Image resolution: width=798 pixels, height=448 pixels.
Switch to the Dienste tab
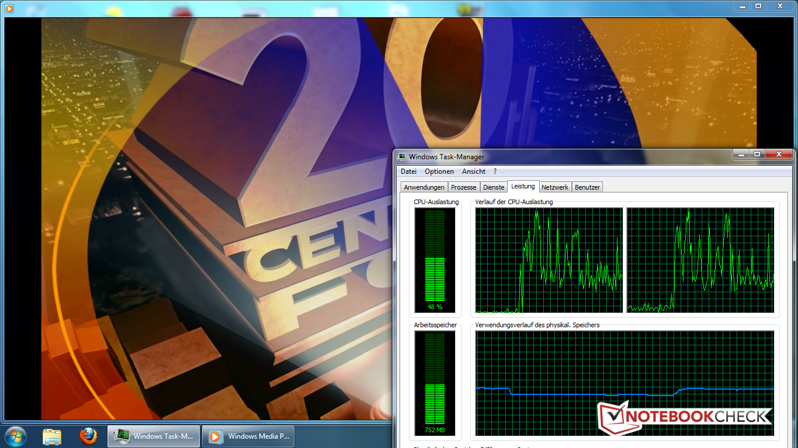(494, 187)
